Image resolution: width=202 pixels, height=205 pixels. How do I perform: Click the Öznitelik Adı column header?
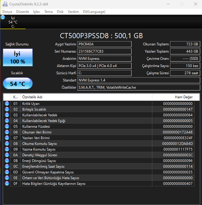click(x=86, y=97)
